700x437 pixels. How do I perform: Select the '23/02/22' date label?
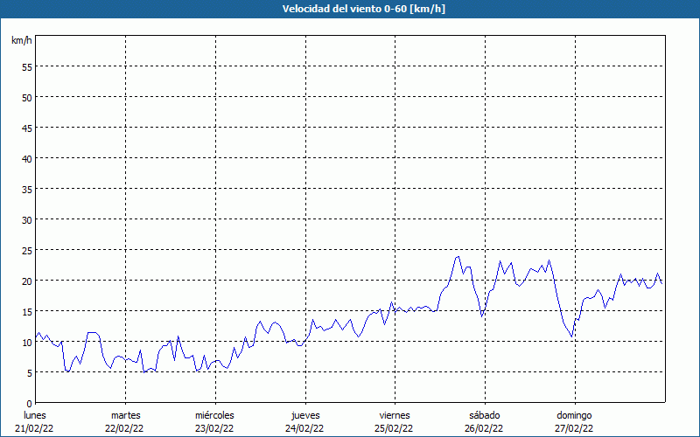[214, 428]
